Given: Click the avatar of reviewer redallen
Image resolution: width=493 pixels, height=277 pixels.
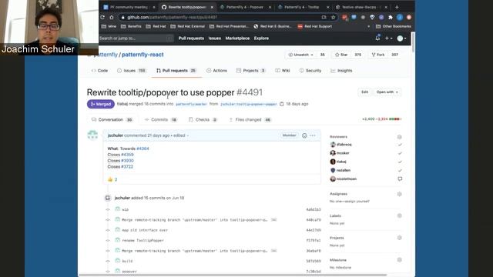Looking at the screenshot, I should (x=333, y=170).
